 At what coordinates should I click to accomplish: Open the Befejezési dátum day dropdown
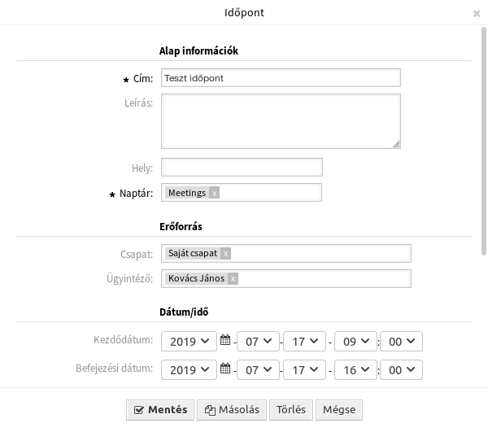coord(304,369)
